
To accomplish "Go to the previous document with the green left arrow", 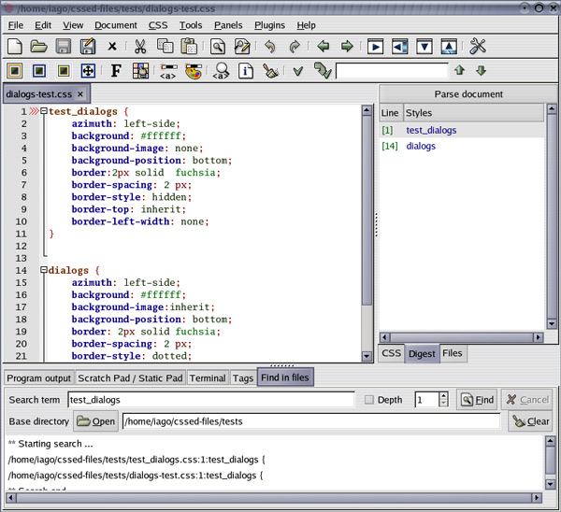I will coord(324,46).
